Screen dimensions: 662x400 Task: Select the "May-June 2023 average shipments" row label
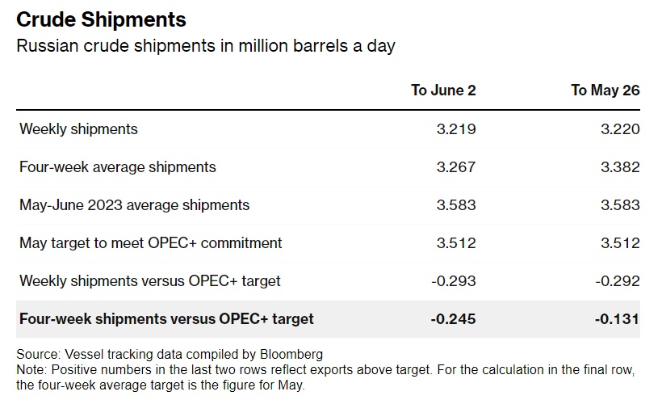(135, 205)
